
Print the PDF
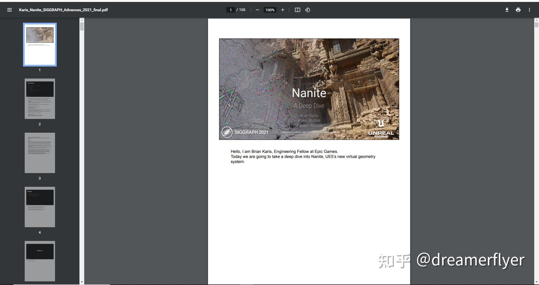tap(518, 10)
